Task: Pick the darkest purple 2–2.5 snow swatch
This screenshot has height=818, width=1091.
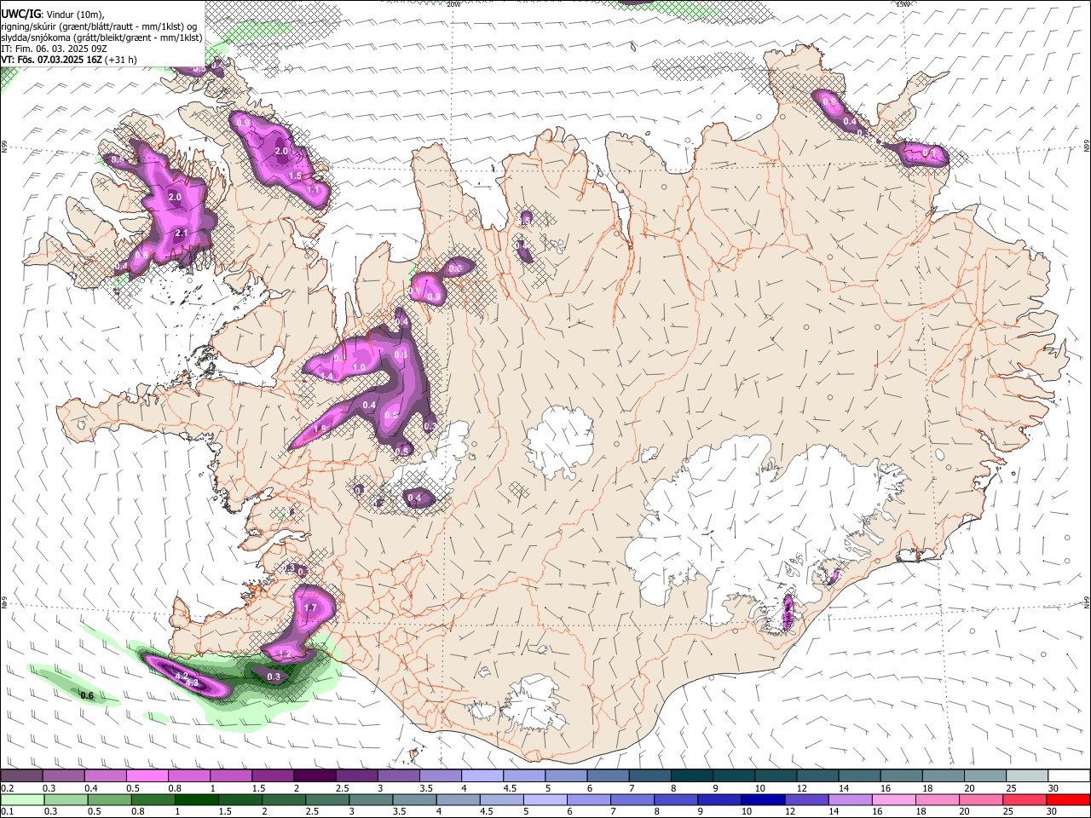Action: pyautogui.click(x=315, y=775)
